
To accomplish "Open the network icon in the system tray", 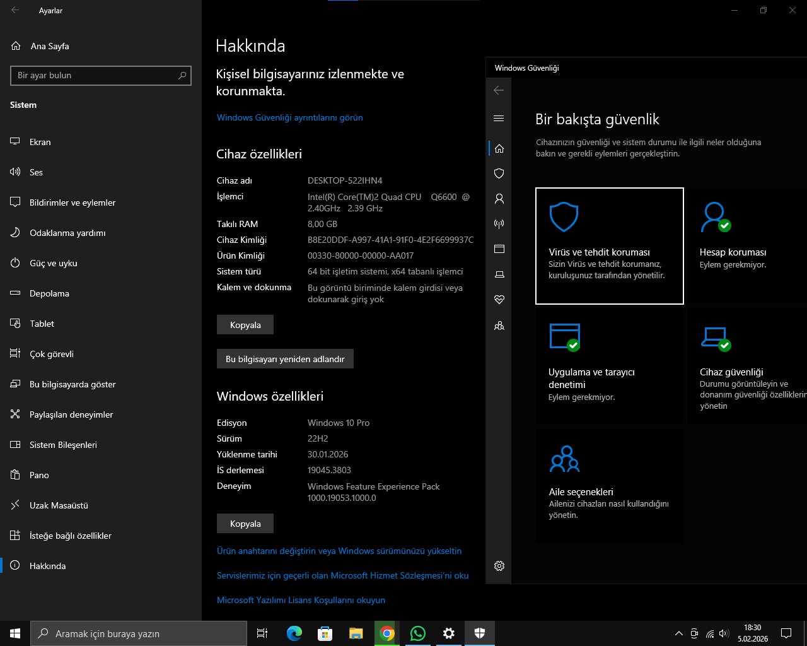I will [x=709, y=633].
